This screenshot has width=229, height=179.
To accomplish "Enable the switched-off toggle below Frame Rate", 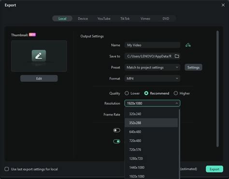I will click(116, 130).
